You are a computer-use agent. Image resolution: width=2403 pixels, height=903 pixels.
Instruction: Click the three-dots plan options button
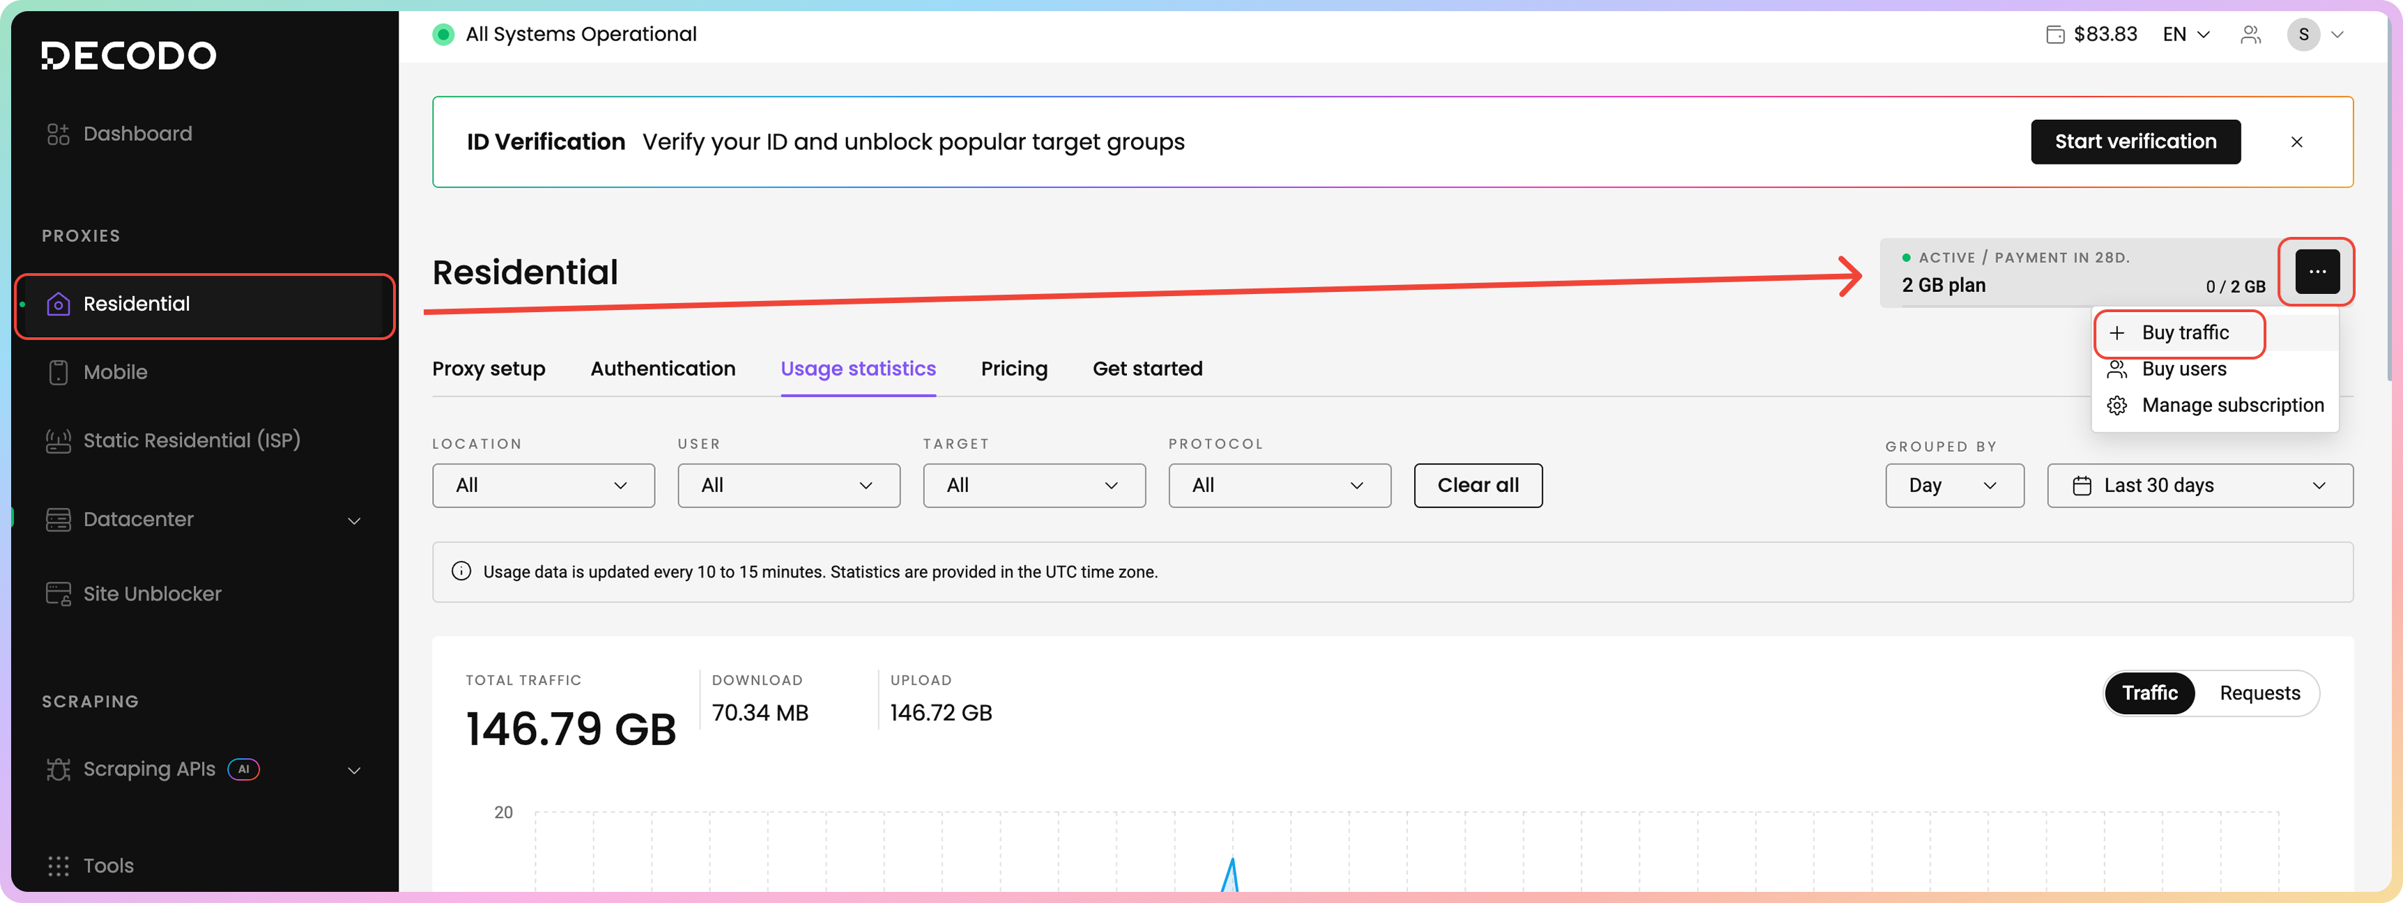coord(2317,272)
